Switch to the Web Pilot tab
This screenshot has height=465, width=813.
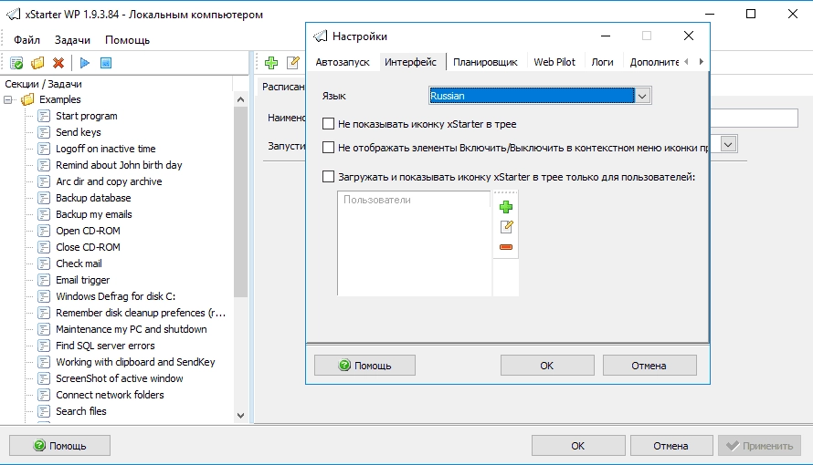[x=554, y=62]
